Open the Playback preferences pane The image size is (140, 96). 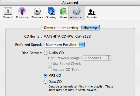pos(37,13)
